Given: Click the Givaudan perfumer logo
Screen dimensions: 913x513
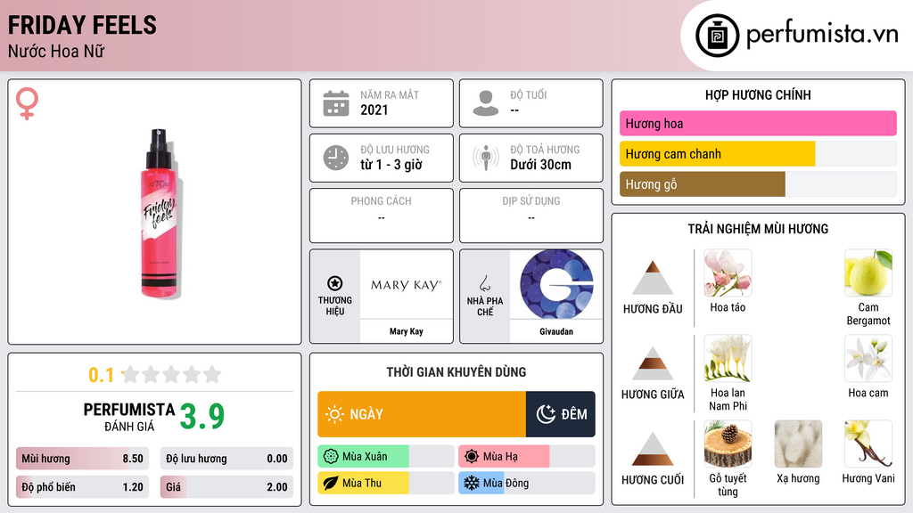Looking at the screenshot, I should (x=556, y=284).
